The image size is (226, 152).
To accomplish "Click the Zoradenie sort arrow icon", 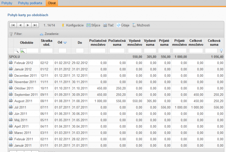I will (42, 34).
